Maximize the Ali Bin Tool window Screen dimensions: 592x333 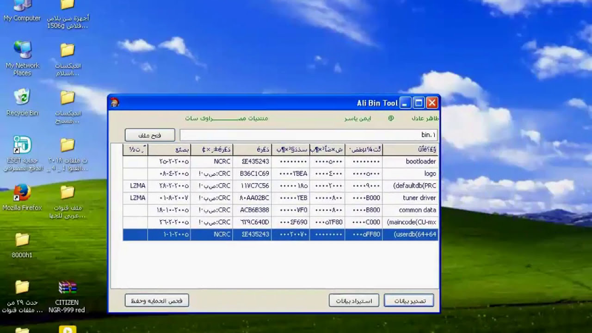(x=419, y=103)
